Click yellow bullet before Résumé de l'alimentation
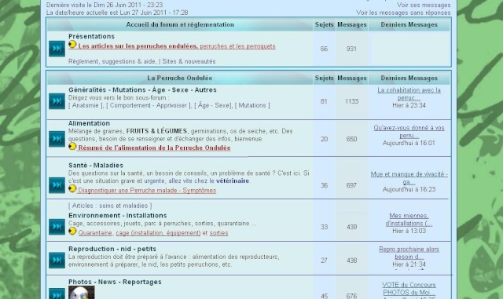Image resolution: width=503 pixels, height=299 pixels. (72, 147)
